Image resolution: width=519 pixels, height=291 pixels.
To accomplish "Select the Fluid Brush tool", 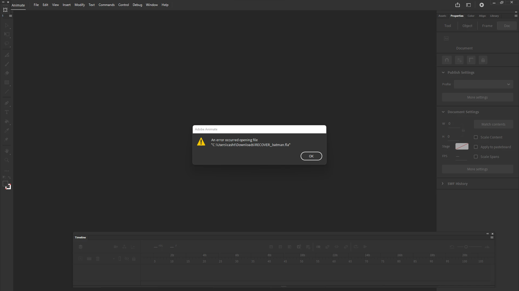I will [7, 55].
